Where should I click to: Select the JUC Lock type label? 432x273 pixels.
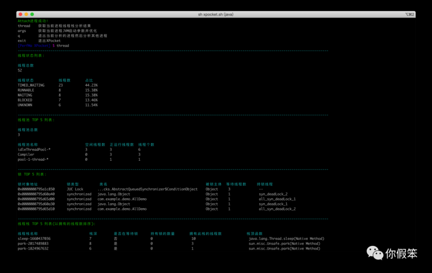click(74, 189)
